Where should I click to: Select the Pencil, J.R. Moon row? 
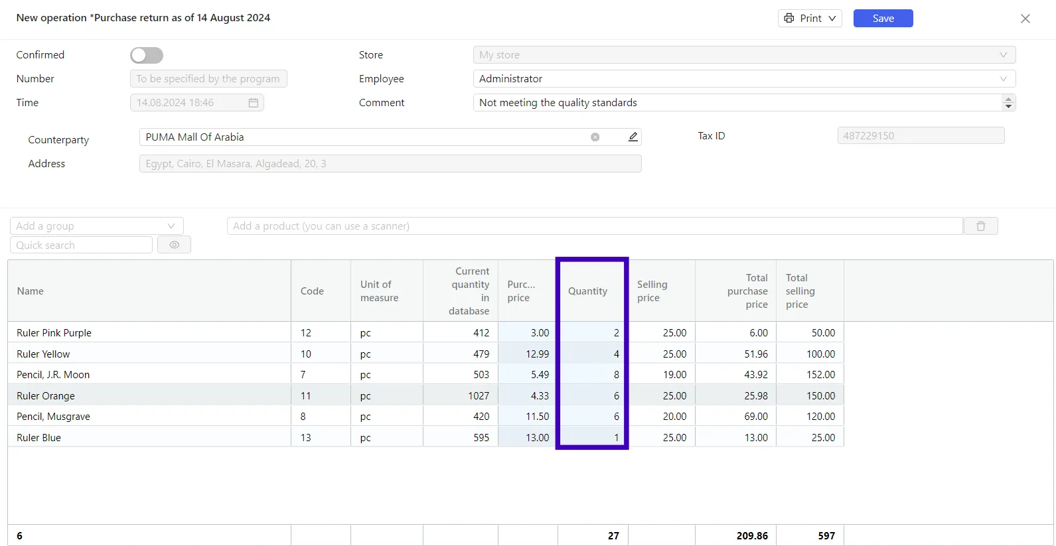click(x=425, y=375)
